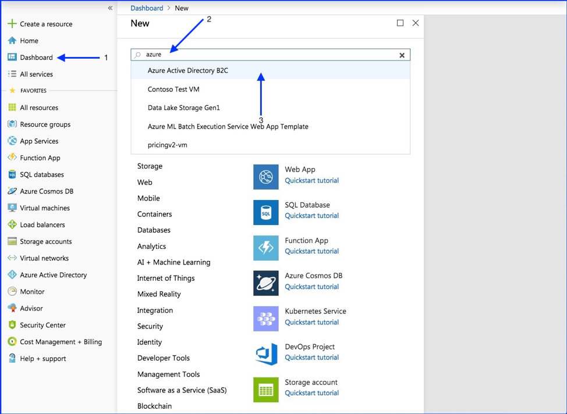This screenshot has width=567, height=414.
Task: Open the Azure Cosmos DB tile icon
Action: point(266,283)
